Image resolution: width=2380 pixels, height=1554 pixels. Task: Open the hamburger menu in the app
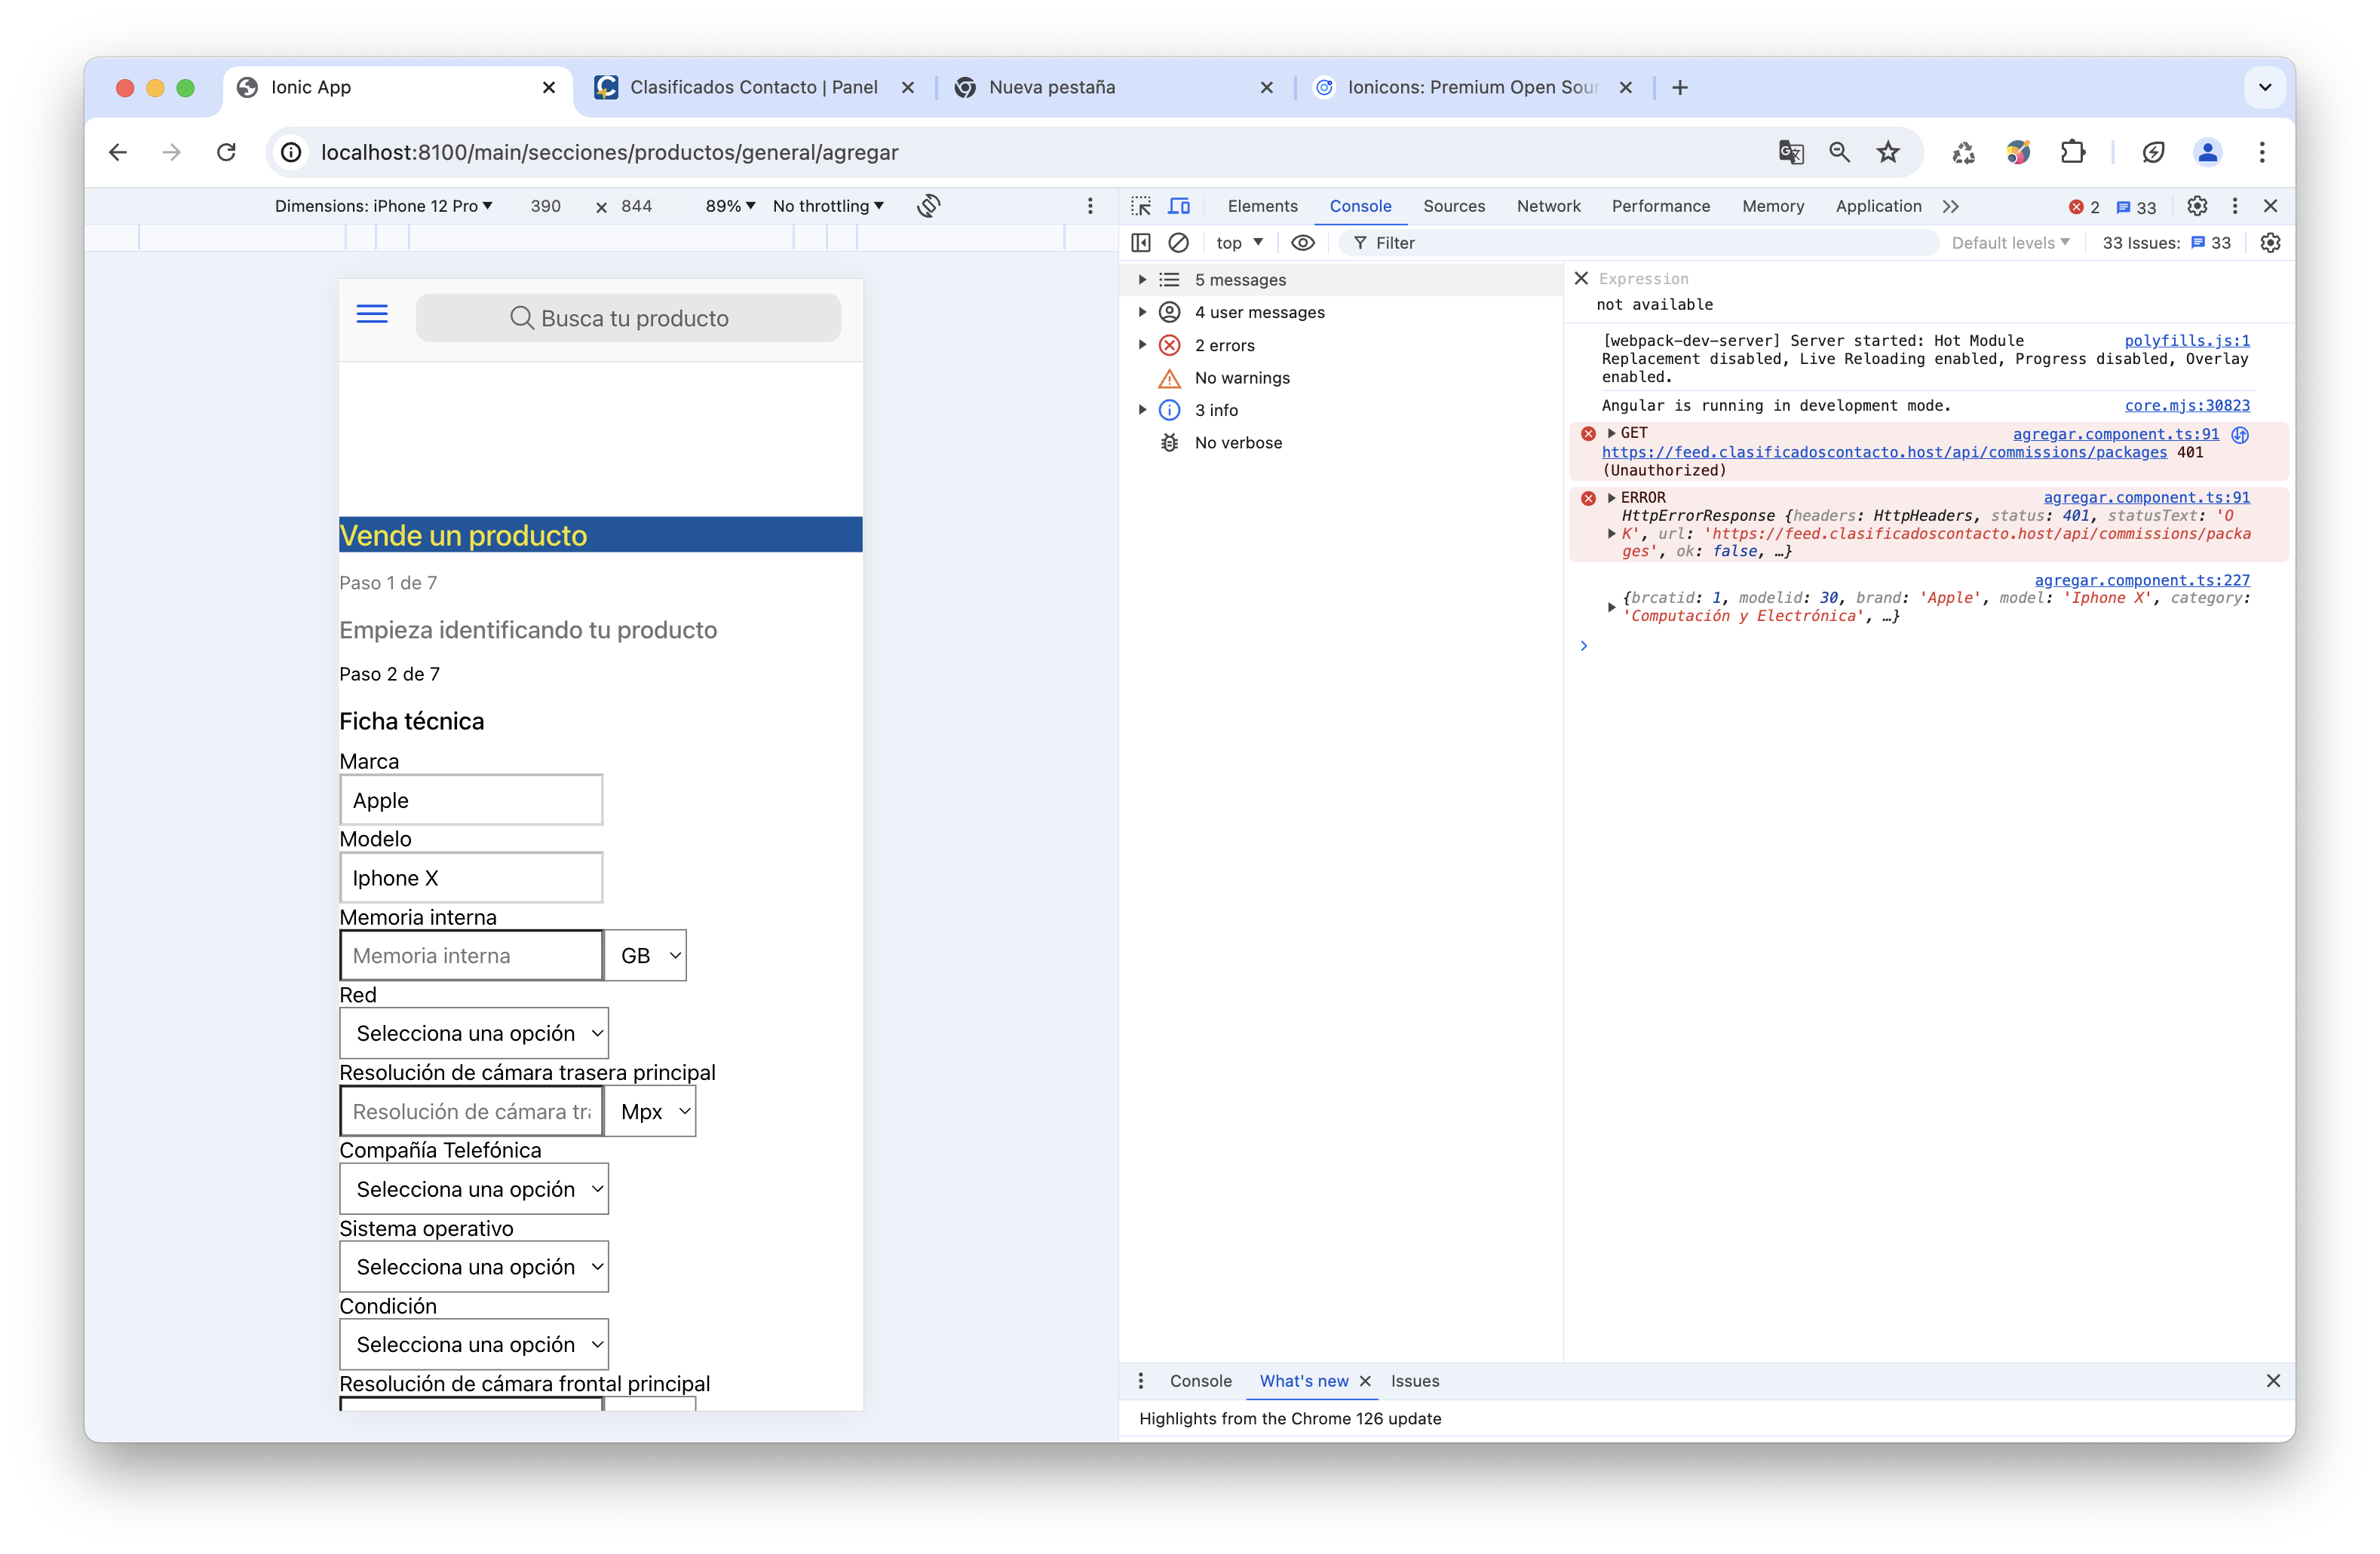[x=372, y=315]
